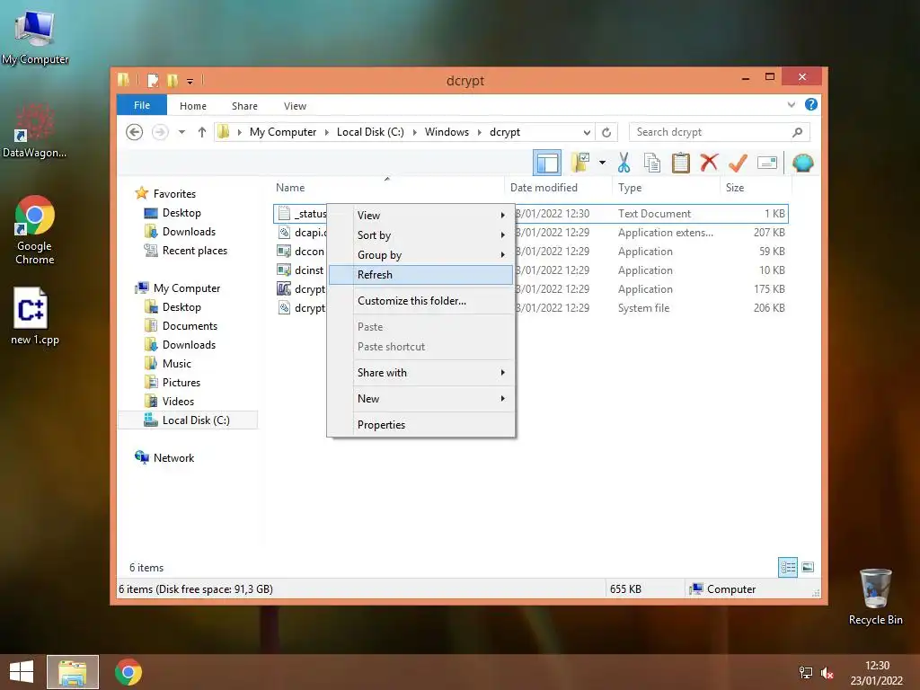Click Local Disk (C:) in the breadcrumb
This screenshot has height=690, width=920.
tap(370, 132)
